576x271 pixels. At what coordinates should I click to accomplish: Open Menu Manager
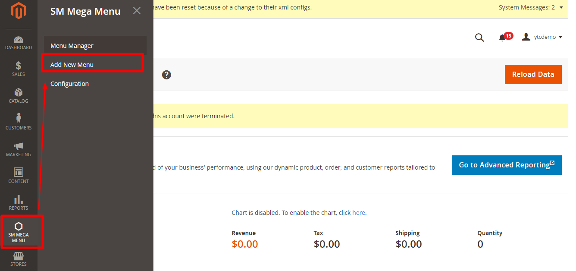pos(95,45)
